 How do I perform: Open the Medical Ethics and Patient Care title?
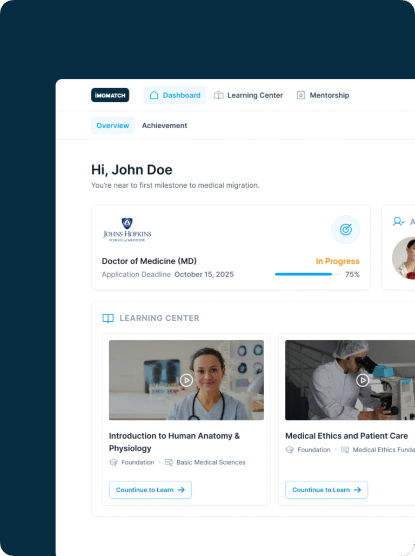346,436
